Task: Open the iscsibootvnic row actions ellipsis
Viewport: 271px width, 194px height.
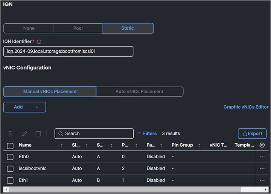Action: click(x=262, y=168)
